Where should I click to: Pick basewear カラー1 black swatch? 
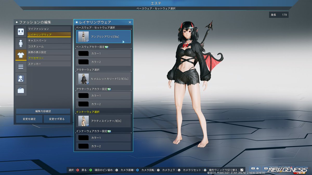point(83,53)
